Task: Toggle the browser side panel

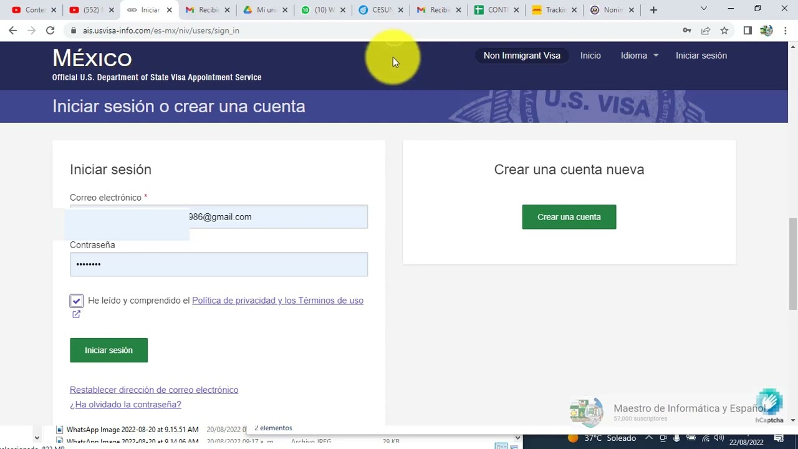Action: 748,30
